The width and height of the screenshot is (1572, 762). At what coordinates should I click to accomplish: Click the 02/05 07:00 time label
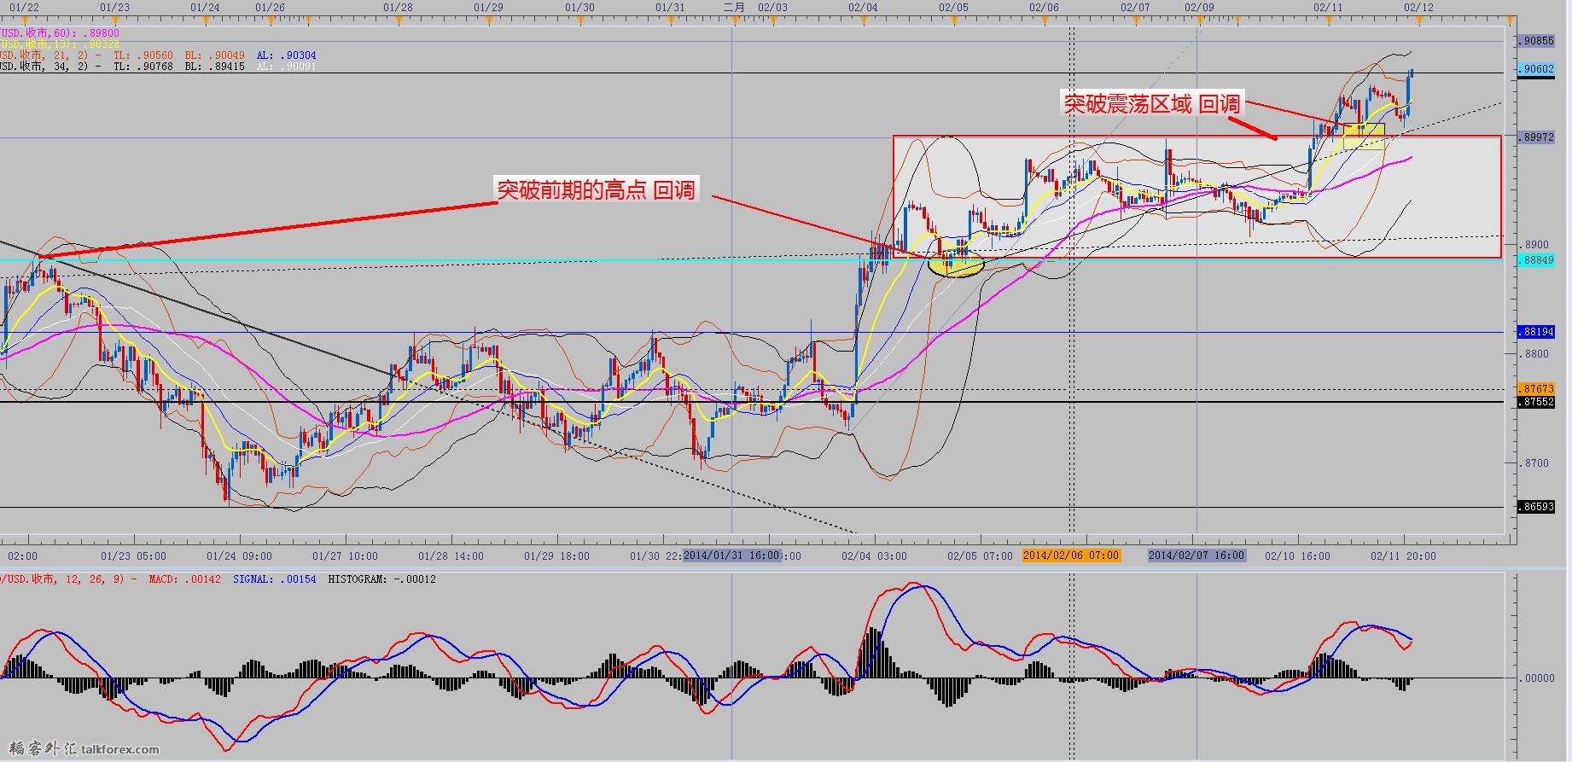(x=980, y=556)
